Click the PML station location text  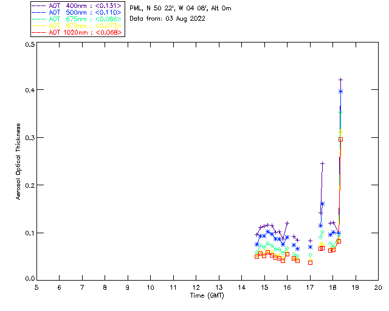[x=181, y=9]
